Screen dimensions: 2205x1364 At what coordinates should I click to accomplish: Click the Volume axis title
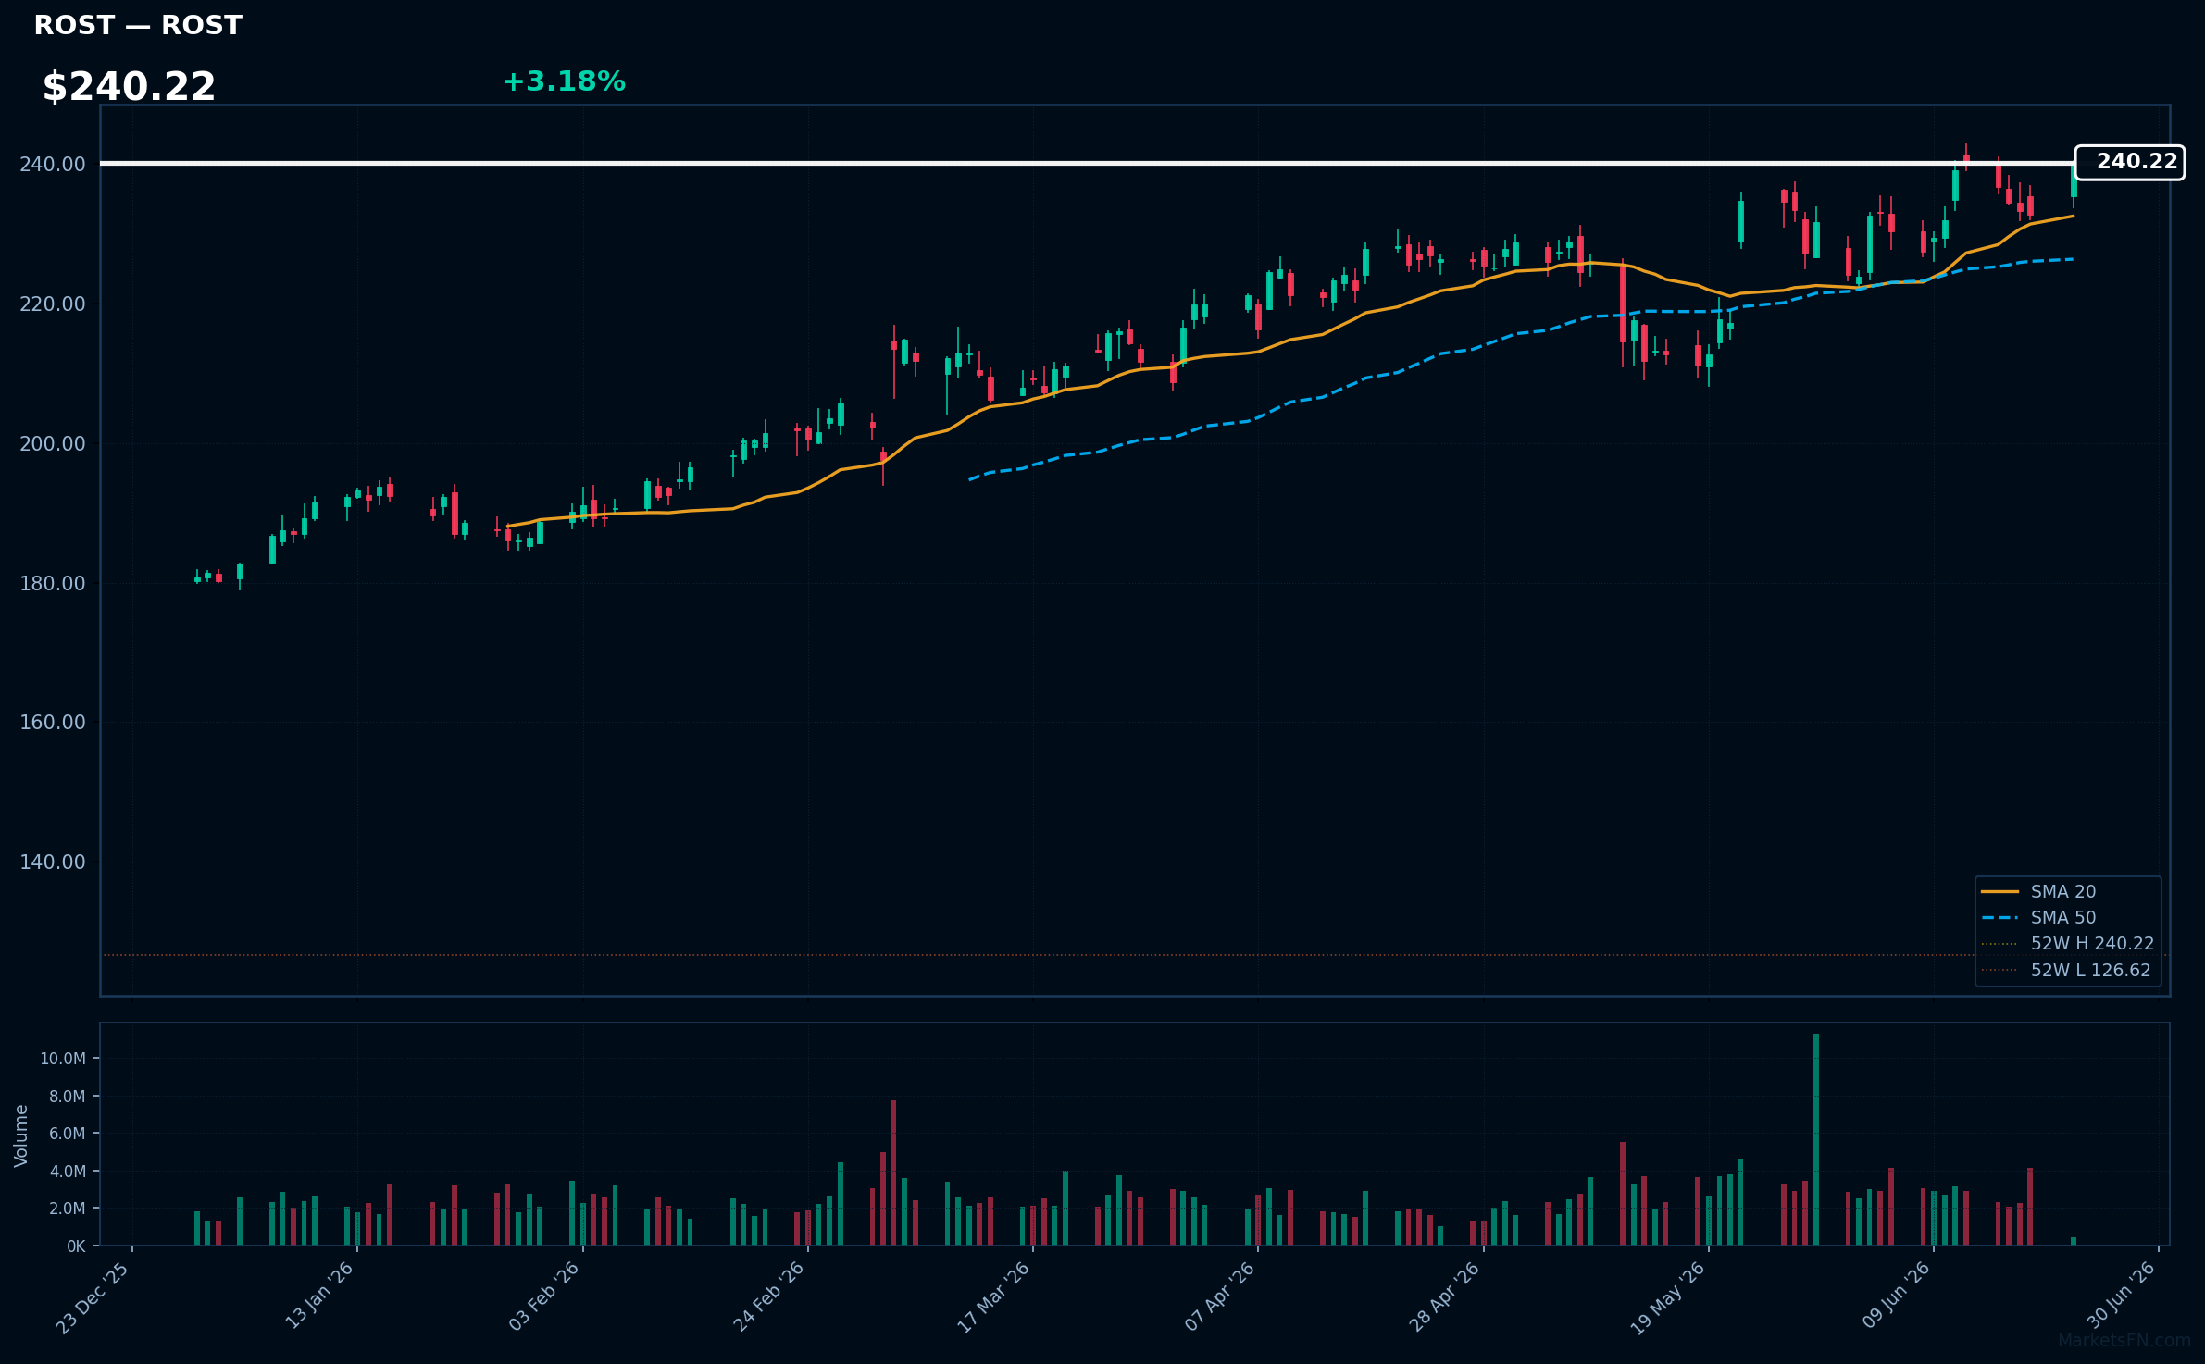click(x=21, y=1135)
